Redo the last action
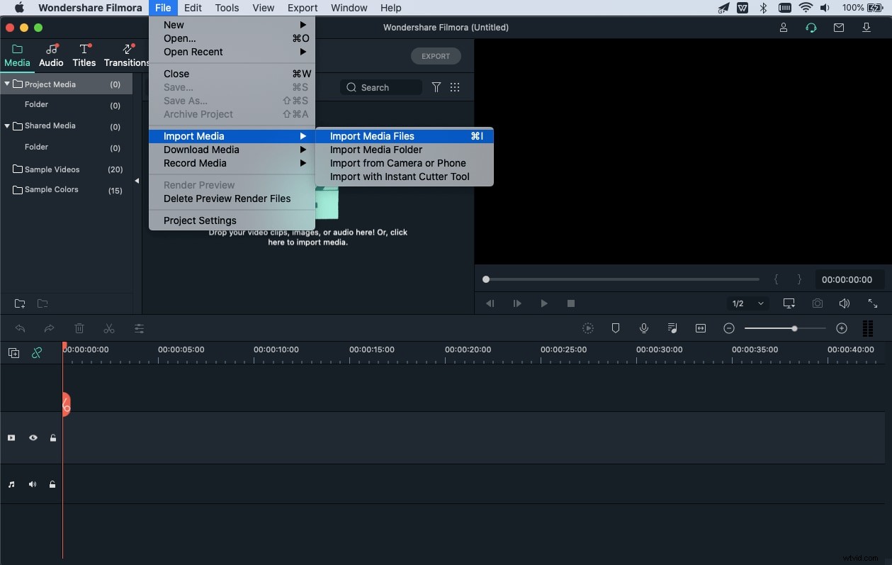This screenshot has width=892, height=565. tap(48, 328)
